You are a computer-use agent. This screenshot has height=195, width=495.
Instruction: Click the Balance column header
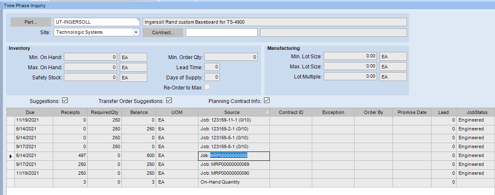139,112
